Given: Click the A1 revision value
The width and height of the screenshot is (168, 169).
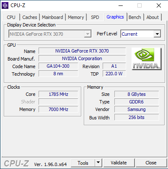Looking at the screenshot, I should click(114, 66).
